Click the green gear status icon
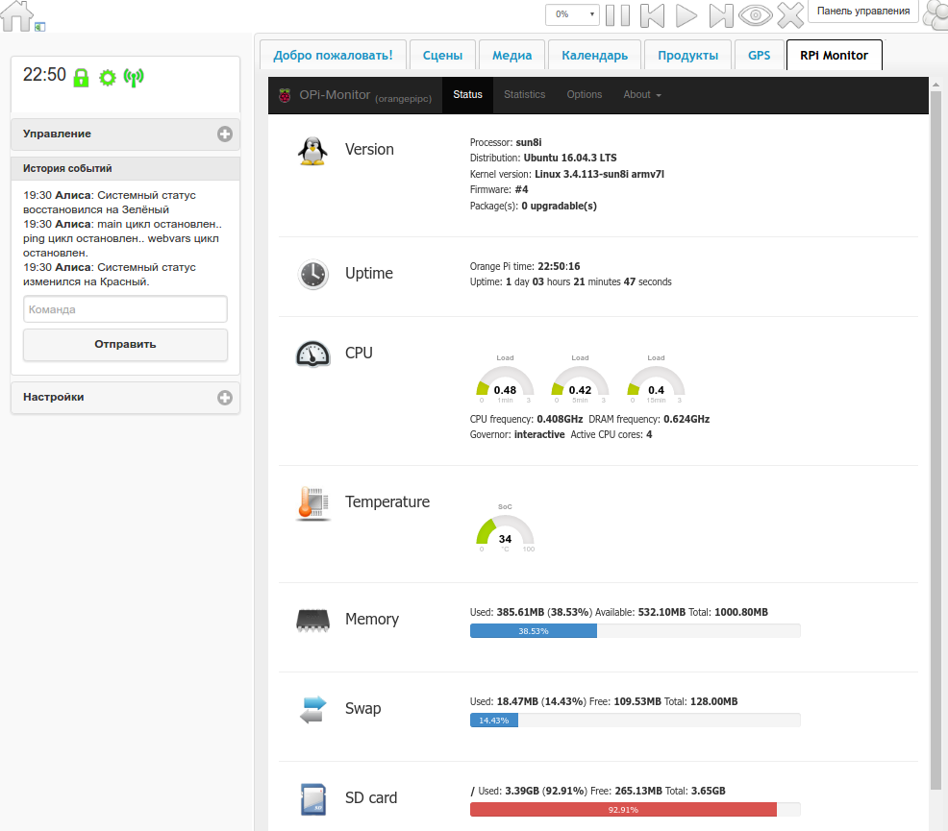 [108, 77]
